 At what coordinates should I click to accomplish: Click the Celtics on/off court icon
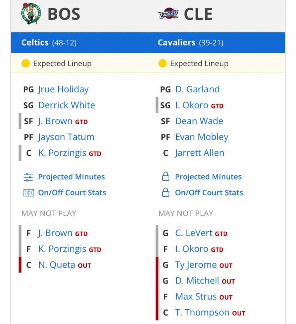[x=29, y=193]
